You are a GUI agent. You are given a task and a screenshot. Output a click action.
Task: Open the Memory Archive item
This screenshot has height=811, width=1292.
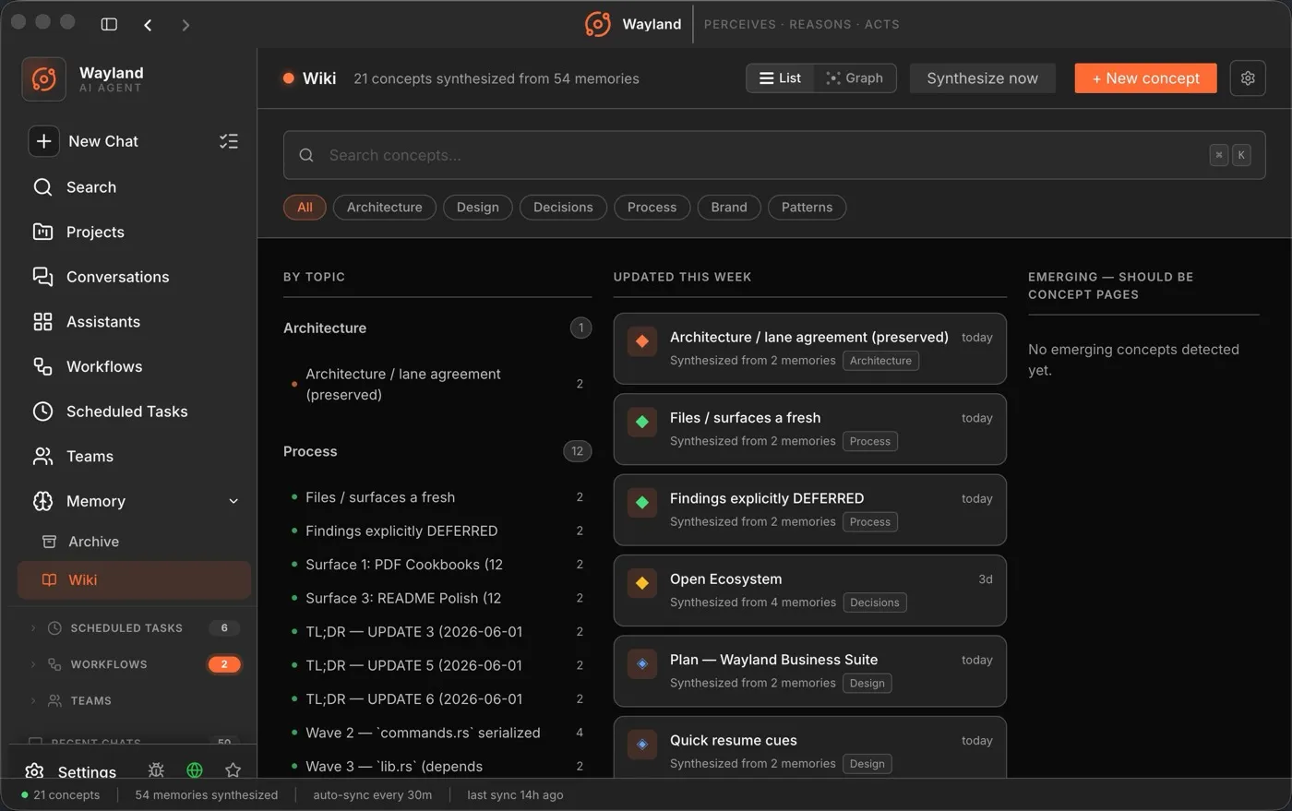[x=134, y=542]
